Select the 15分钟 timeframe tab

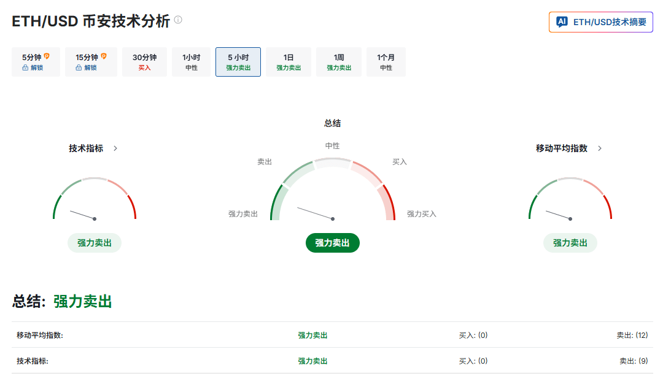pos(91,62)
